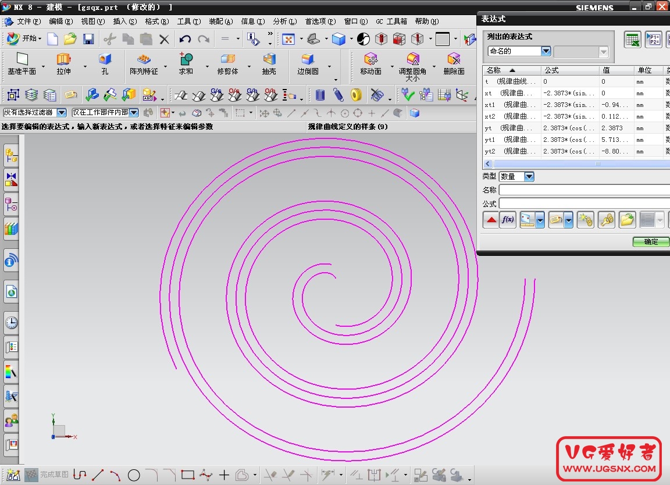Click the 名称 name input field
This screenshot has width=670, height=485.
(x=584, y=190)
